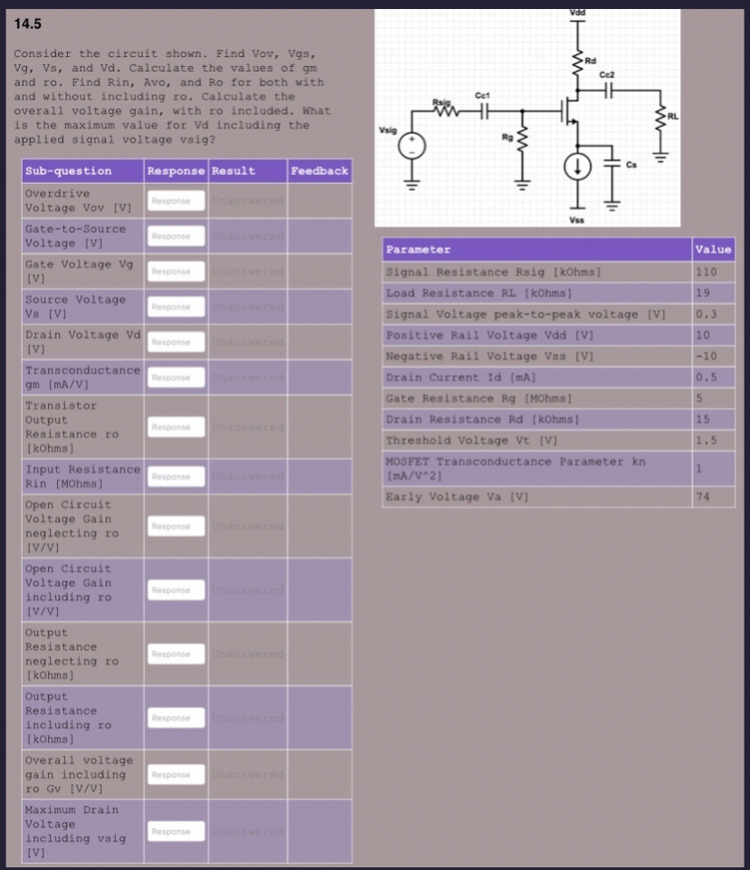The height and width of the screenshot is (870, 750).
Task: Click the Source Voltage Vs response field
Action: (175, 306)
